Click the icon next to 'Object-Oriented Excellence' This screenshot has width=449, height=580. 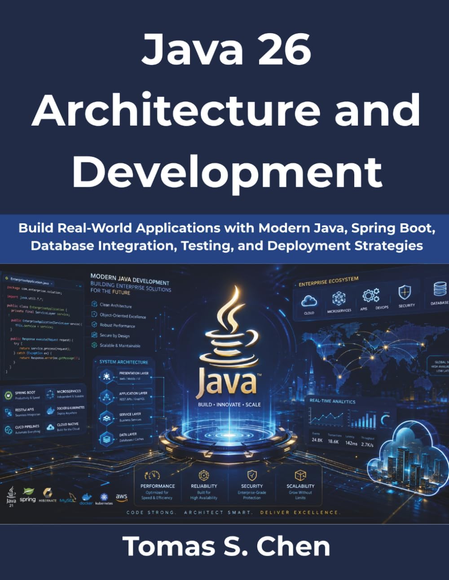coord(94,314)
